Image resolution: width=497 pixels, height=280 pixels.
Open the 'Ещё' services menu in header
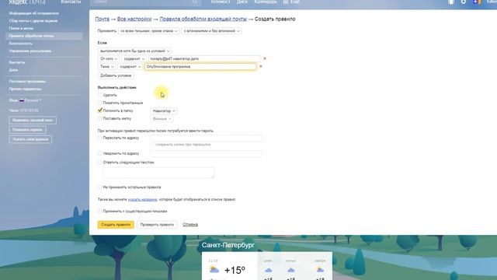tap(291, 2)
